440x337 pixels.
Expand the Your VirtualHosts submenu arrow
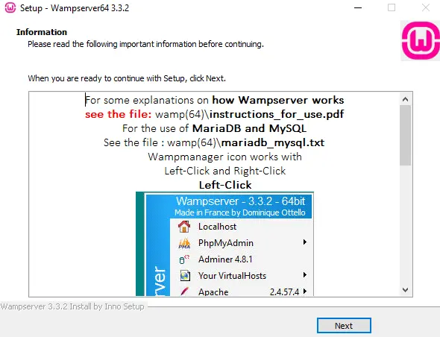pyautogui.click(x=305, y=275)
